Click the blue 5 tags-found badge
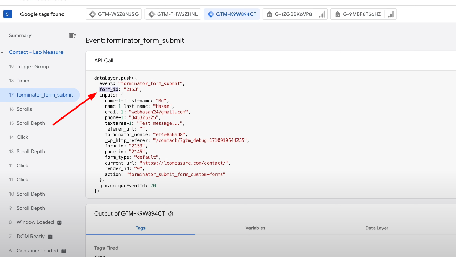This screenshot has width=456, height=257. point(7,14)
